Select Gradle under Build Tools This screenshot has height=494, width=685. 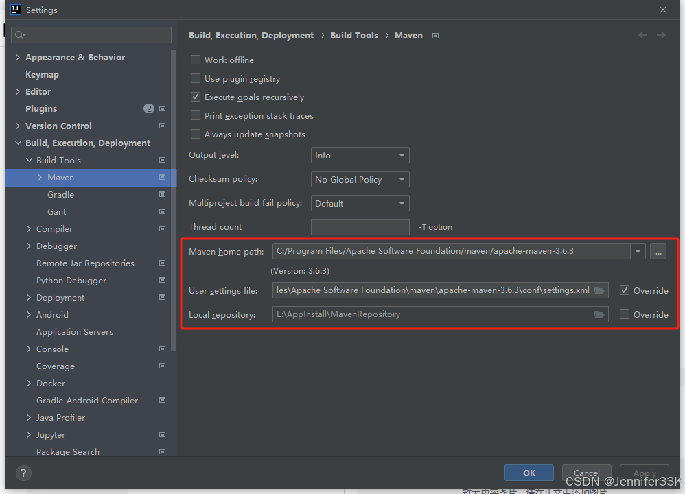point(60,194)
